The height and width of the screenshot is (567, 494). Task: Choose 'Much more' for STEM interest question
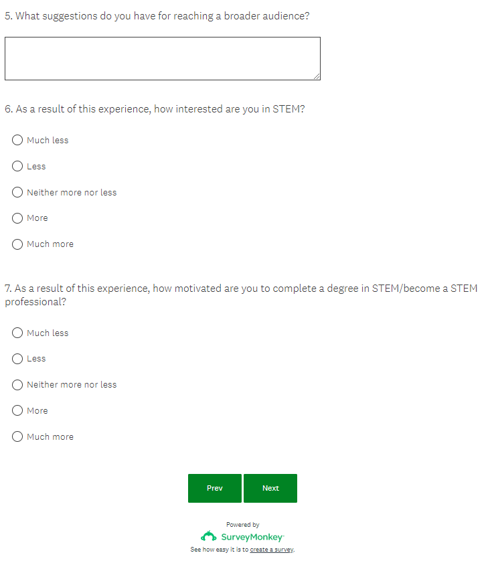[x=17, y=244]
